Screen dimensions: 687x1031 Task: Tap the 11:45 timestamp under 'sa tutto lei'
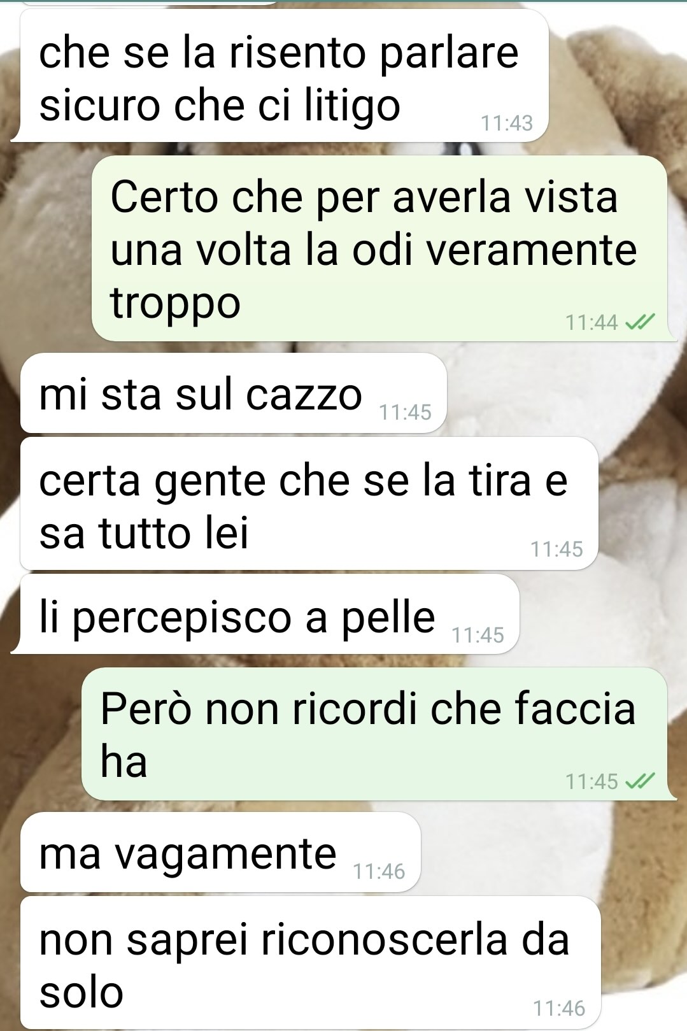[x=556, y=549]
